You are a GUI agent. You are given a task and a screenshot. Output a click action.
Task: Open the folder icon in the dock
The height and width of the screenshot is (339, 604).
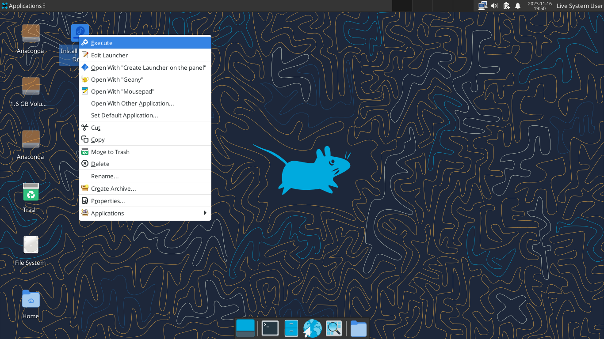coord(359,328)
